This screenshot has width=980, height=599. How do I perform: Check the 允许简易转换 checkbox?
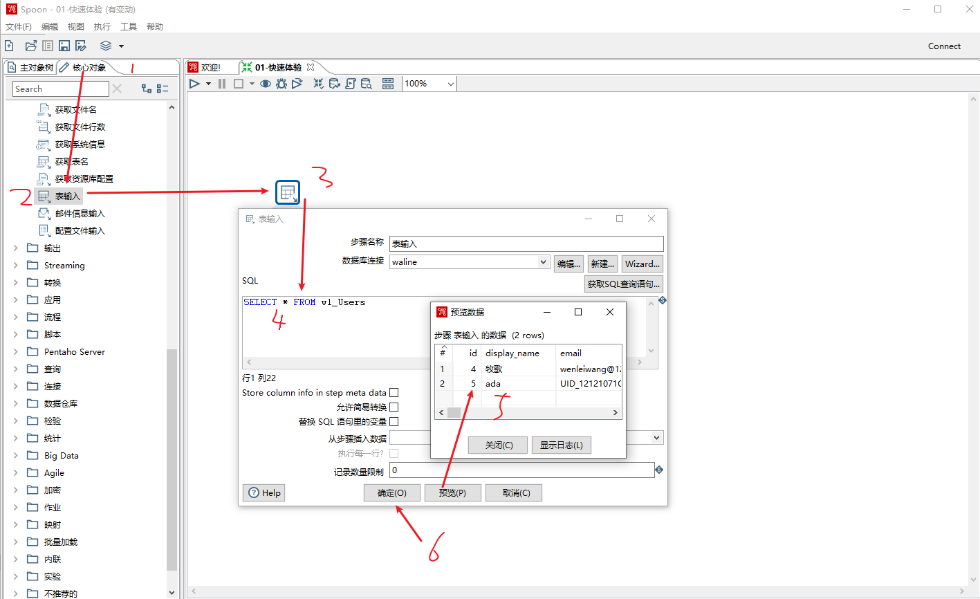tap(394, 407)
